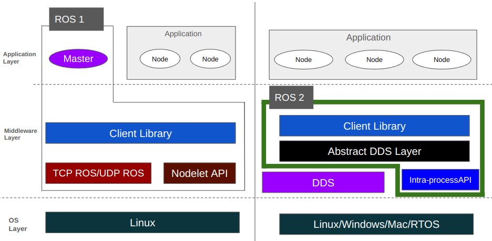Select the right Node oval under ROS 2
The height and width of the screenshot is (241, 492).
pyautogui.click(x=442, y=59)
